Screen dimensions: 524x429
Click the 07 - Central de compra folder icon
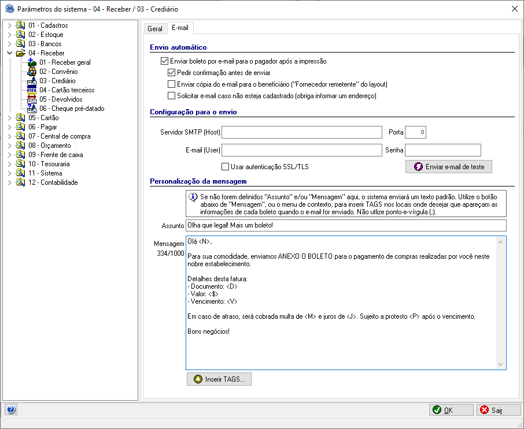[20, 136]
